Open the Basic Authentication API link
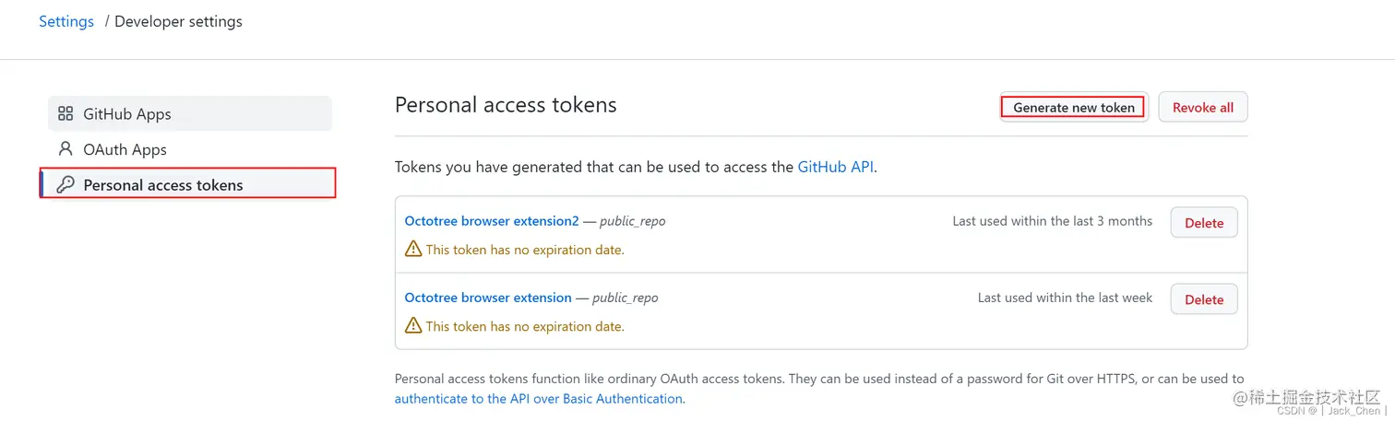The image size is (1395, 421). (539, 399)
